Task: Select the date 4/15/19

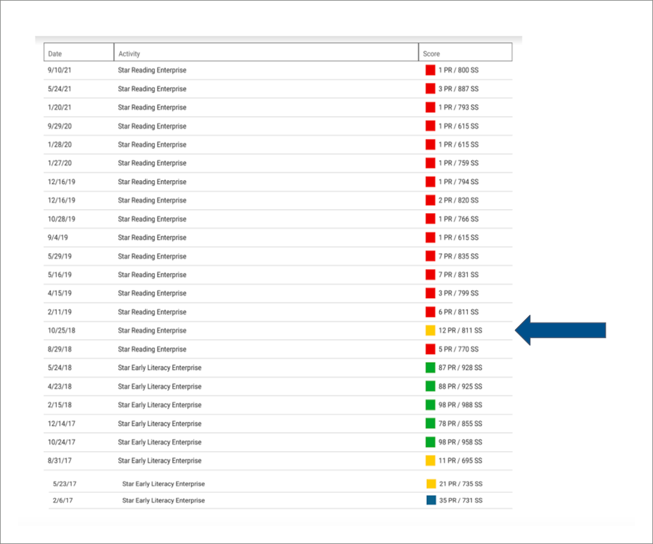Action: (x=60, y=293)
